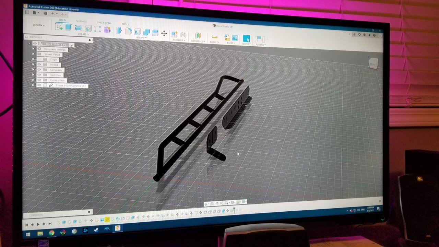This screenshot has height=247, width=439.
Task: Select the Rock Sliders v4 document tab
Action: coord(223,26)
